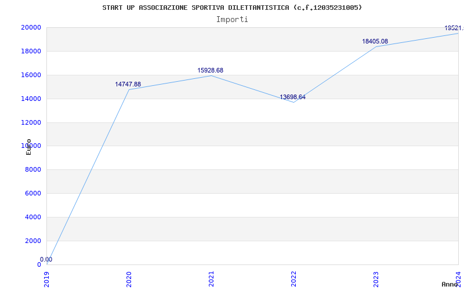Click the 2021 x-axis label
Viewport: 464px width, 290px height.
point(211,279)
